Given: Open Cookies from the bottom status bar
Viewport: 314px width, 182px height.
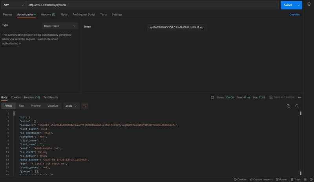Looking at the screenshot, I should tap(240, 179).
